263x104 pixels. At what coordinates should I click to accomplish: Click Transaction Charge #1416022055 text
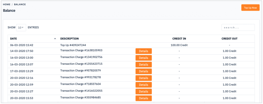(81, 91)
